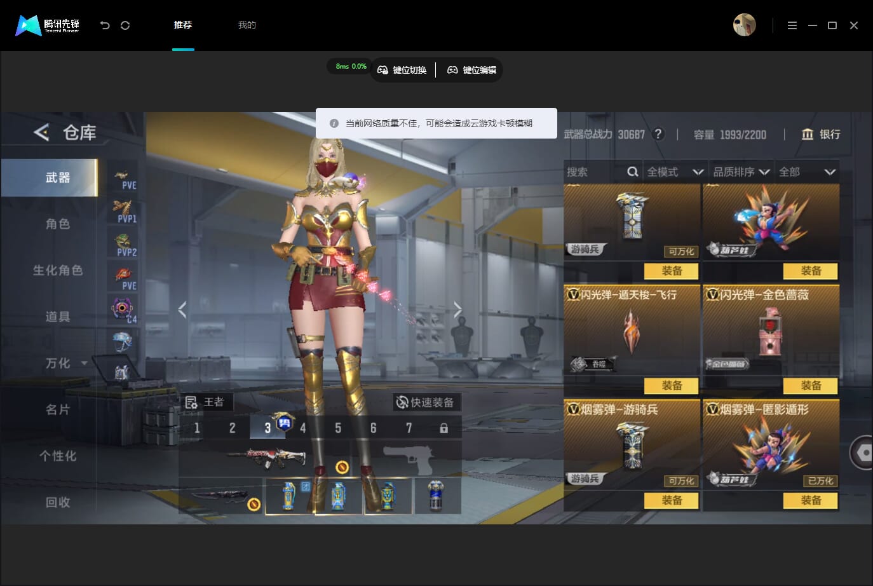Select the red PVE weapon category icon
873x586 pixels.
click(x=123, y=278)
